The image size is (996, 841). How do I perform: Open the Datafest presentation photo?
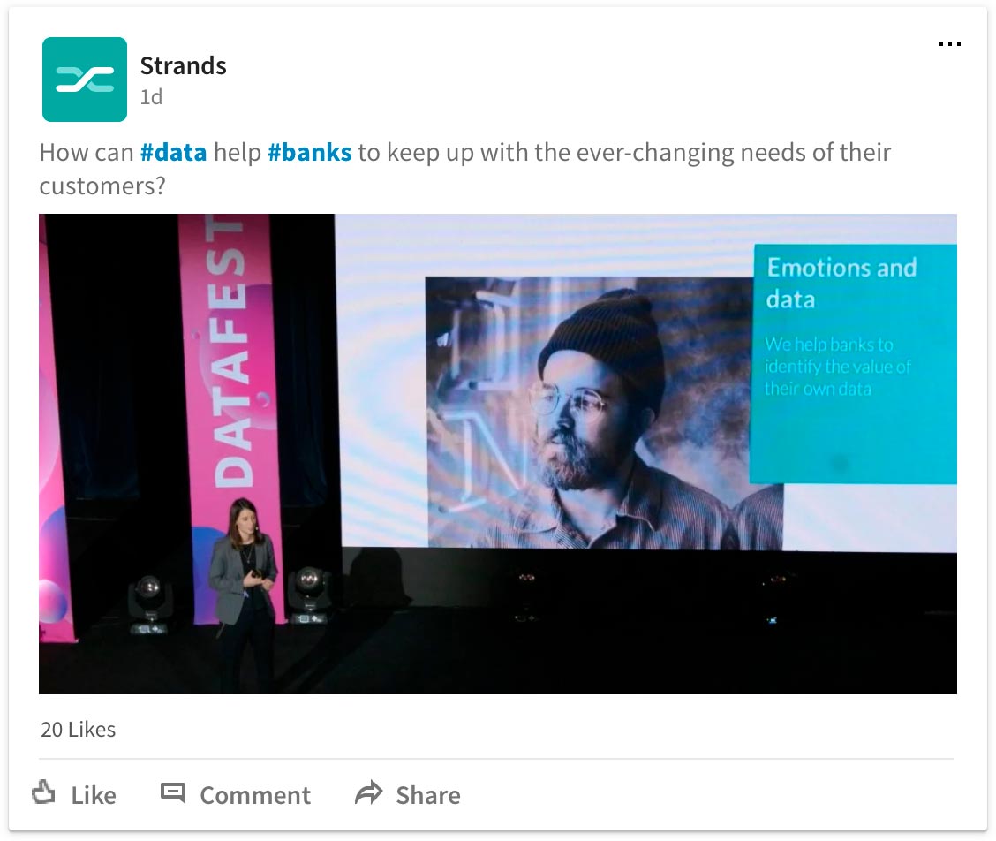497,454
